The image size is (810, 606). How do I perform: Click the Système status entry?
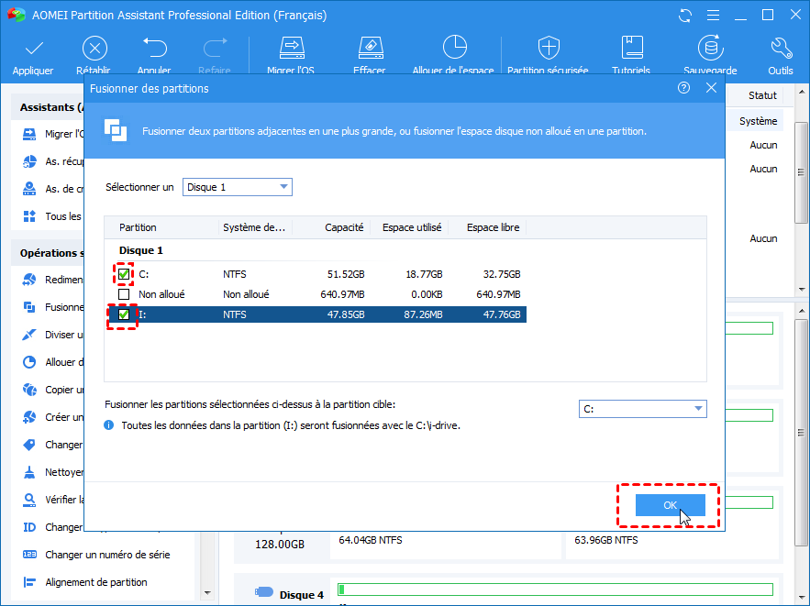[x=758, y=121]
